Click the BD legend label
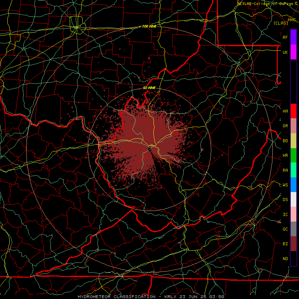 [x=285, y=141]
